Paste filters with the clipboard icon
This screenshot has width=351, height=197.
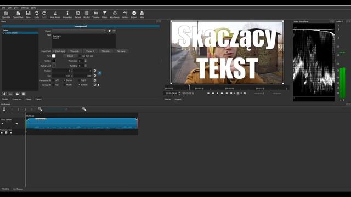[x=24, y=94]
